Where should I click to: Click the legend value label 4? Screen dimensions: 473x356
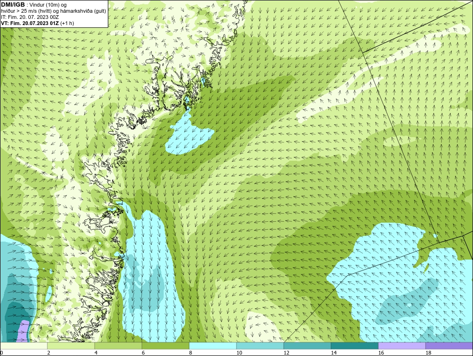[96, 353]
